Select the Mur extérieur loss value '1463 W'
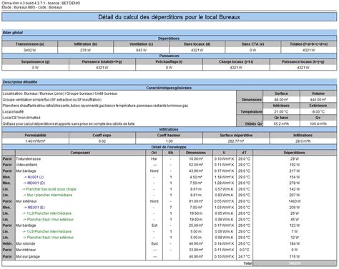 click(x=295, y=201)
